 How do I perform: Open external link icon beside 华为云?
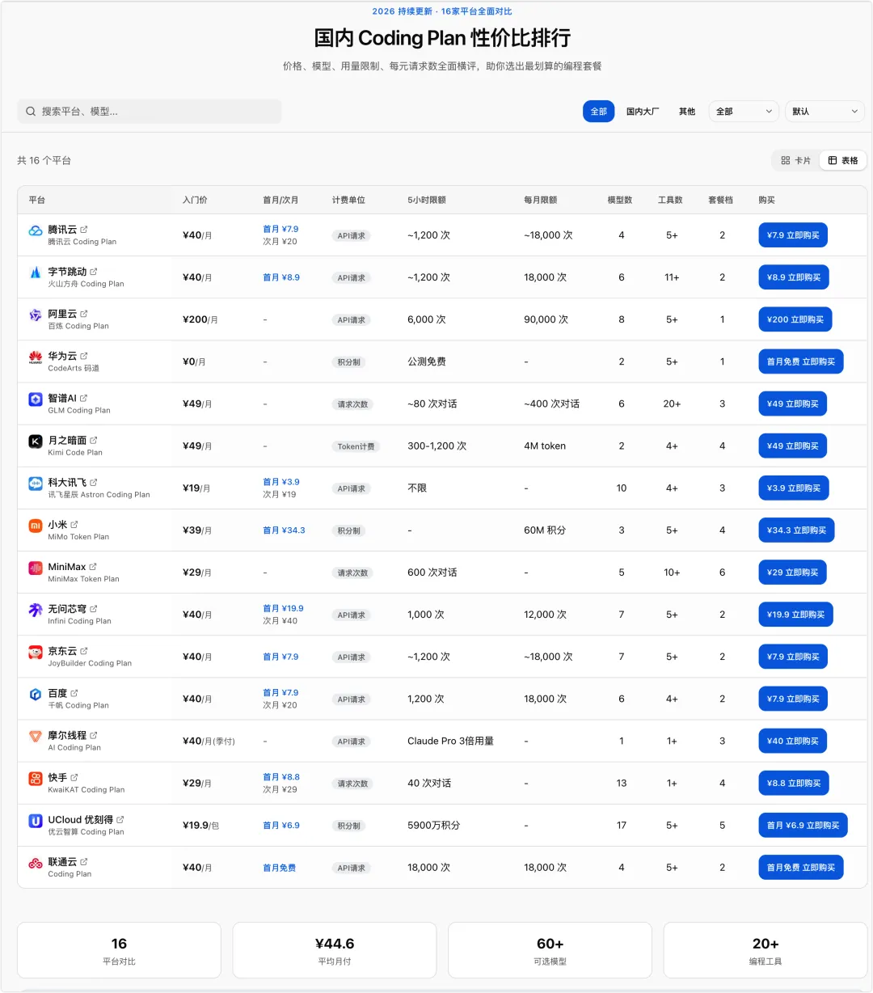84,356
